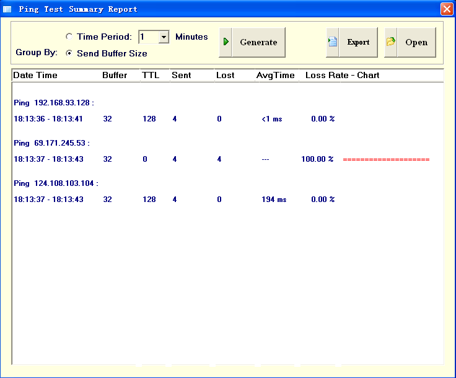Click the Generate button

click(252, 43)
